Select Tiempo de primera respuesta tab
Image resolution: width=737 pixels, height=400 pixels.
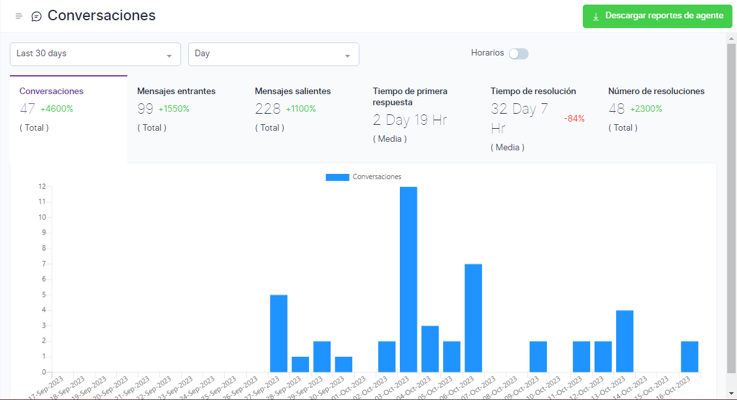(x=410, y=97)
